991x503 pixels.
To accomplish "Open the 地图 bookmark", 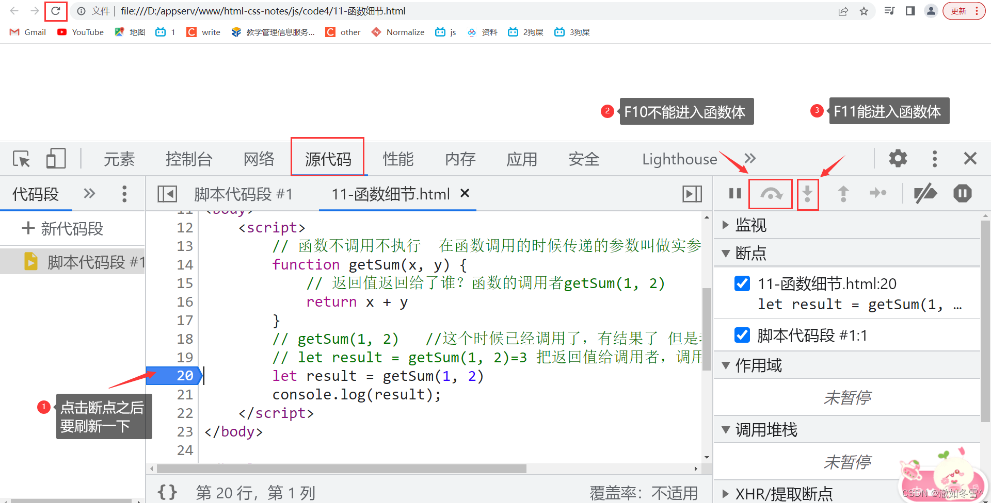I will click(130, 32).
